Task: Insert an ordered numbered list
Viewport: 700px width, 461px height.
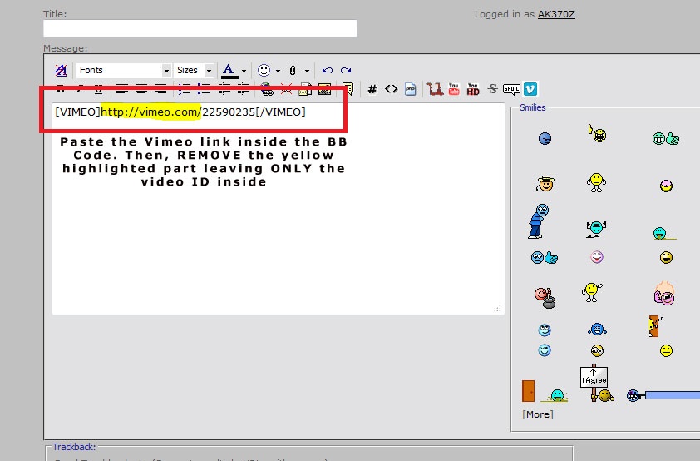Action: pyautogui.click(x=184, y=89)
